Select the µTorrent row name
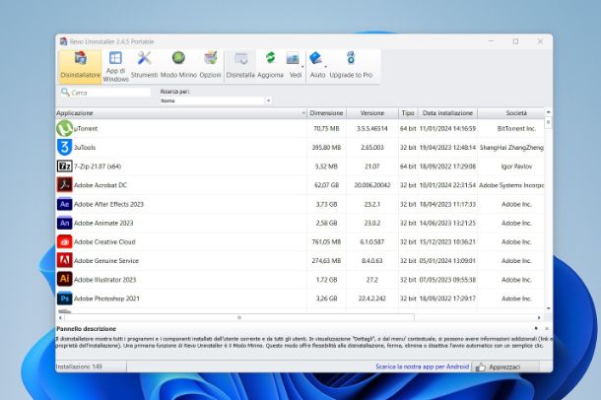The image size is (601, 400). [86, 129]
